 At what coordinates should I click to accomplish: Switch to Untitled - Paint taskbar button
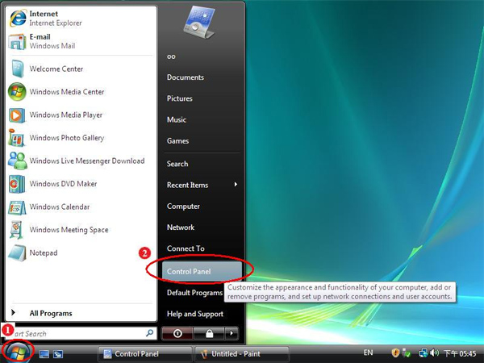click(241, 354)
